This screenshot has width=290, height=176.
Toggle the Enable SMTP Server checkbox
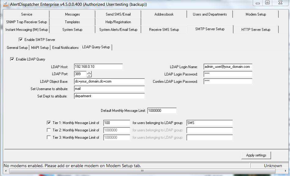(x=21, y=39)
